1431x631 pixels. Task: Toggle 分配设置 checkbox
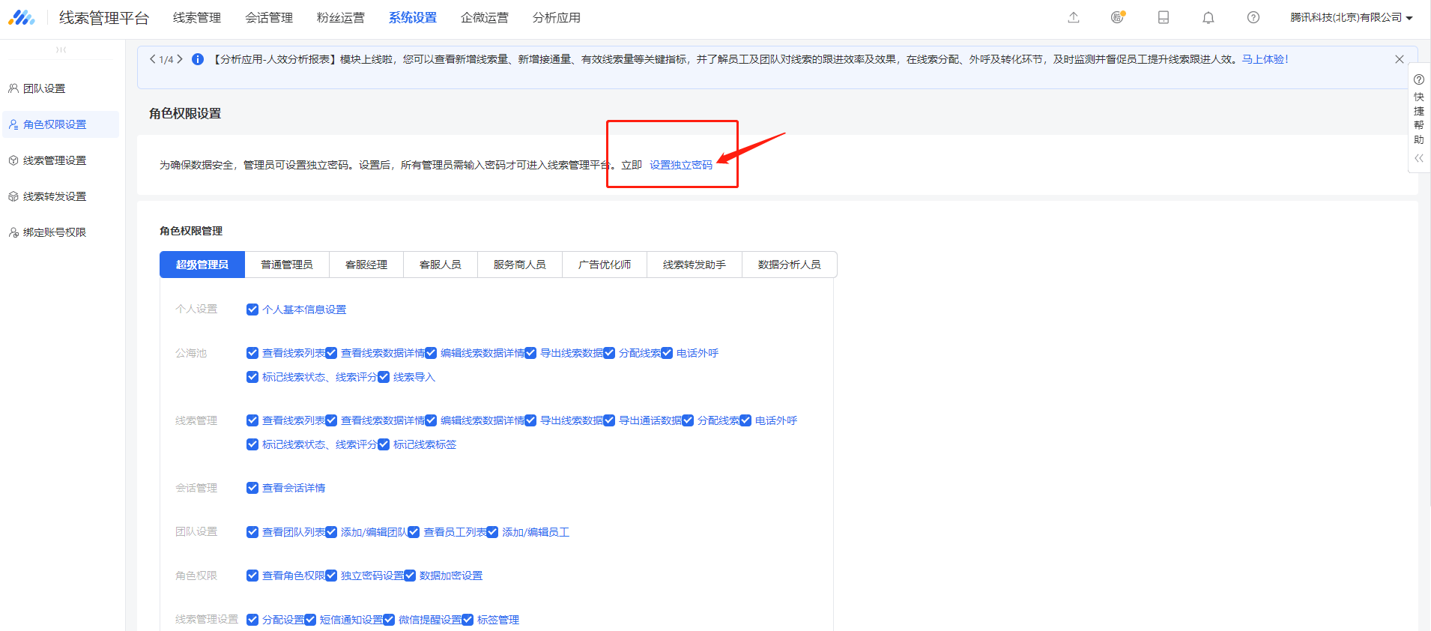tap(252, 620)
